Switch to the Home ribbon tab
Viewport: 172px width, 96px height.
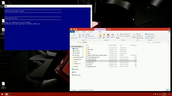77,32
